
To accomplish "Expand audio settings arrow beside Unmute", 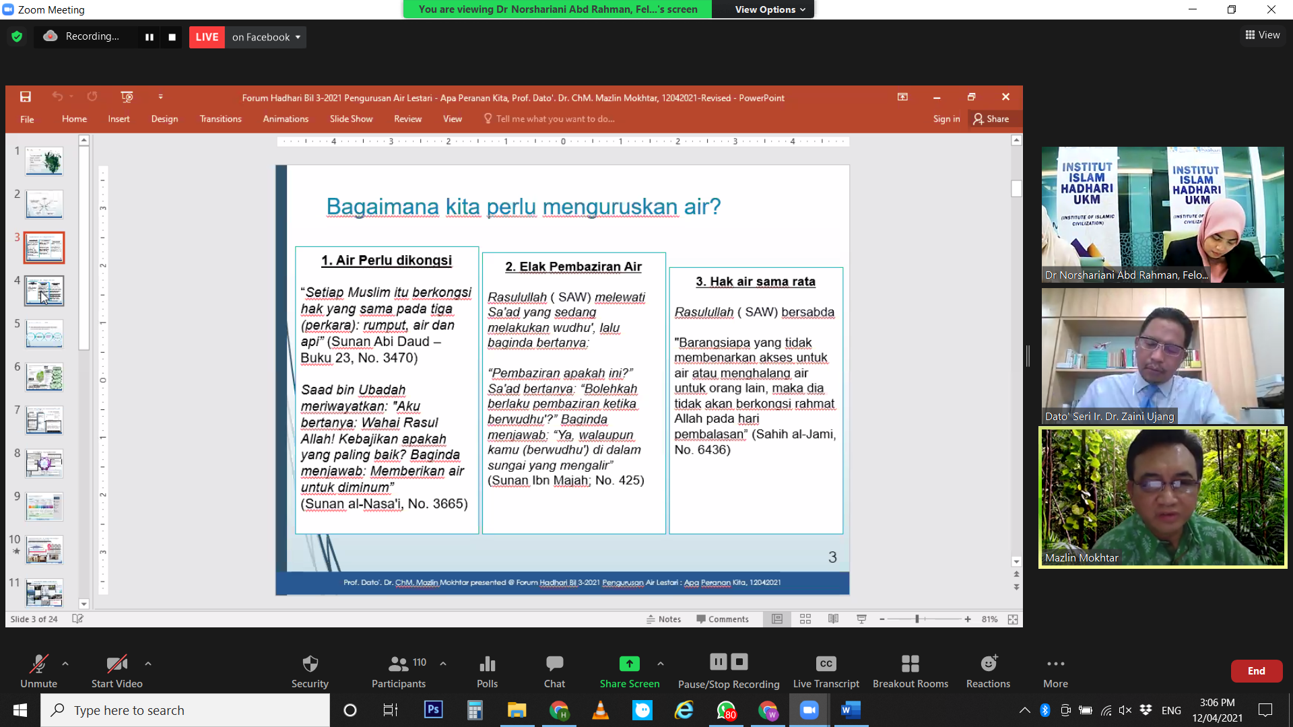I will [x=65, y=664].
